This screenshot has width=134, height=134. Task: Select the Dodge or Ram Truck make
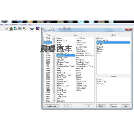tap(66, 66)
